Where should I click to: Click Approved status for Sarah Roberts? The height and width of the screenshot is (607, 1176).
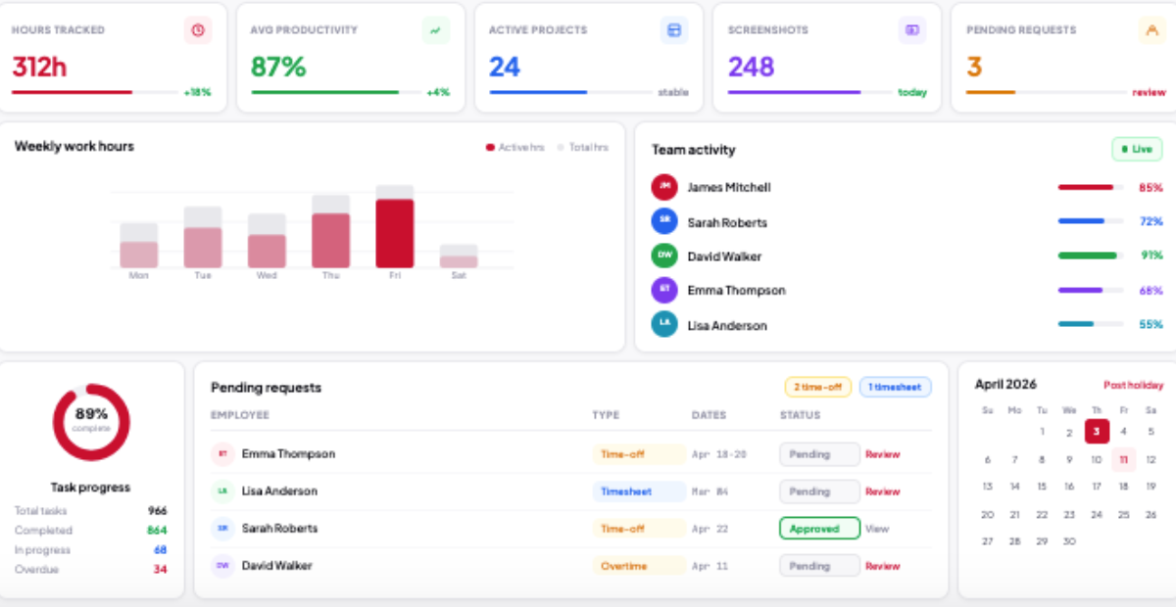[x=819, y=529]
